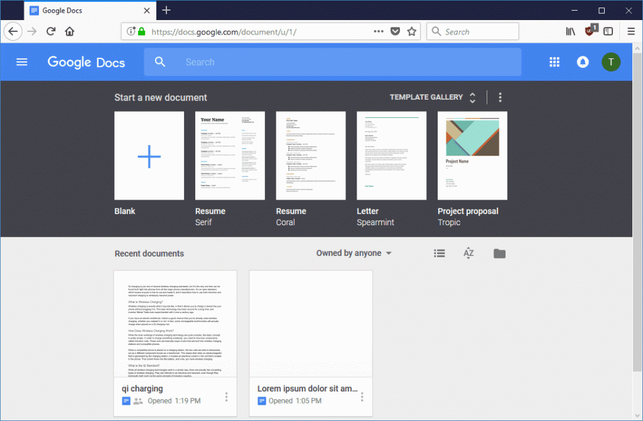Image resolution: width=643 pixels, height=421 pixels.
Task: Create a new Blank document
Action: point(149,156)
